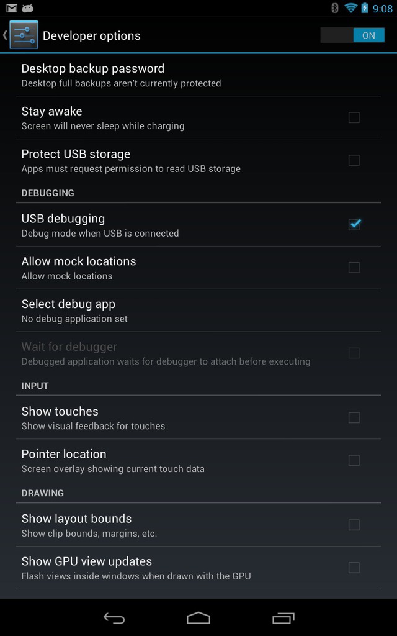
Task: Tap the Home navigation button
Action: coord(198,618)
